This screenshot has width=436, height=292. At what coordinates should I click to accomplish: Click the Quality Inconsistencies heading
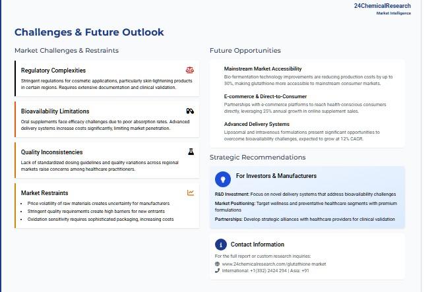(x=51, y=152)
